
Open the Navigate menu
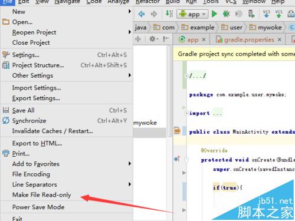click(x=67, y=2)
